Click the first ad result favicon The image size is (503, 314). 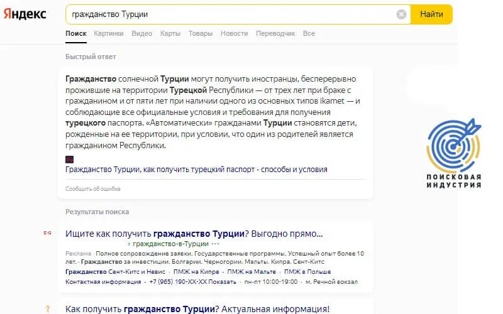48,233
